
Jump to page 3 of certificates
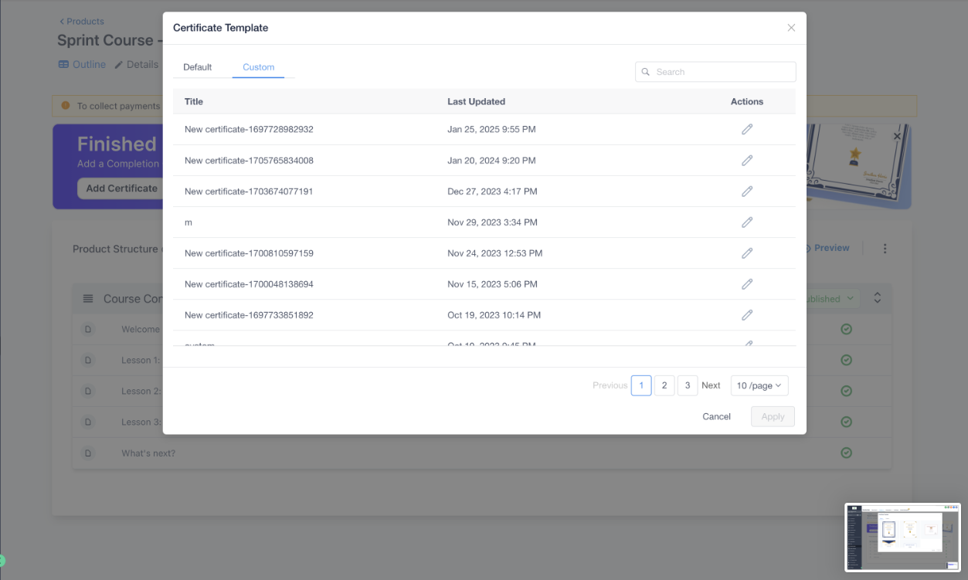point(687,385)
